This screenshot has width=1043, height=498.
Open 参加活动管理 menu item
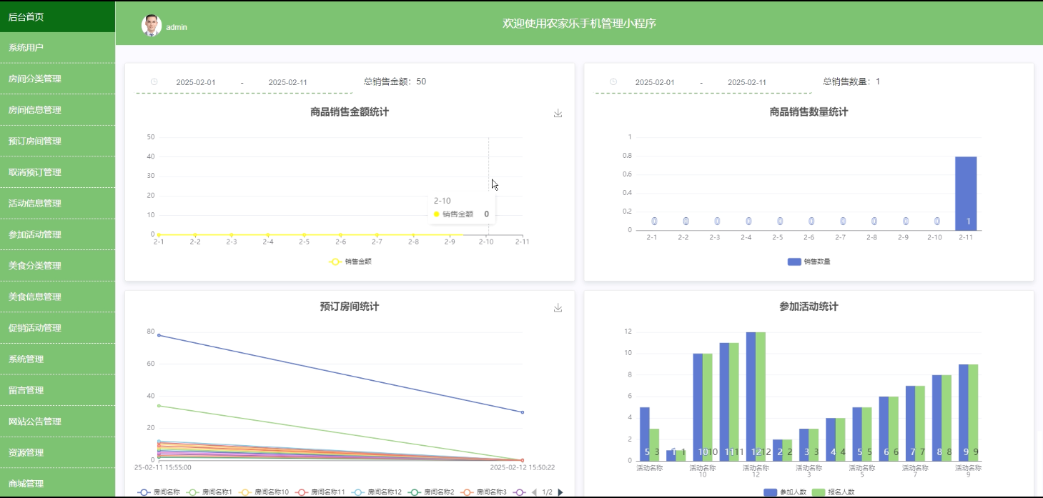[57, 234]
